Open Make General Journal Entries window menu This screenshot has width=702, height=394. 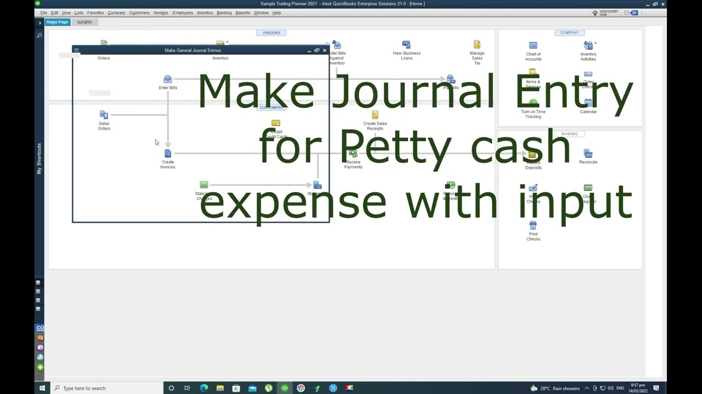coord(76,50)
